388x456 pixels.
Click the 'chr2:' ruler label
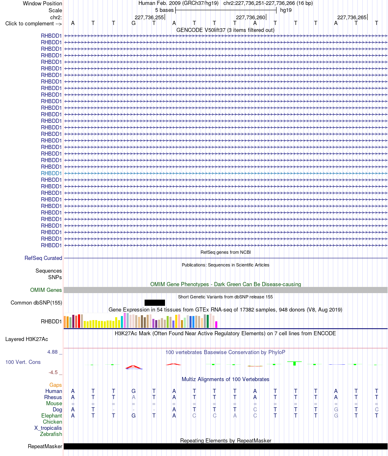tap(56, 17)
